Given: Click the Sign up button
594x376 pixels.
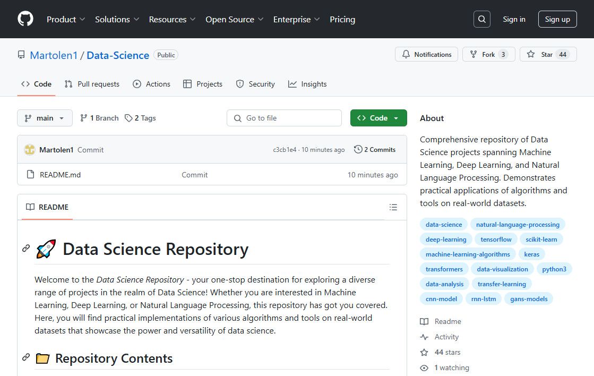Looking at the screenshot, I should click(x=557, y=19).
